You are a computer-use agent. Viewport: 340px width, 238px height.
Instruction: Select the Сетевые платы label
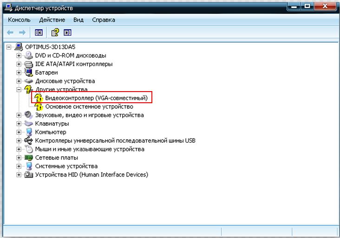(57, 158)
